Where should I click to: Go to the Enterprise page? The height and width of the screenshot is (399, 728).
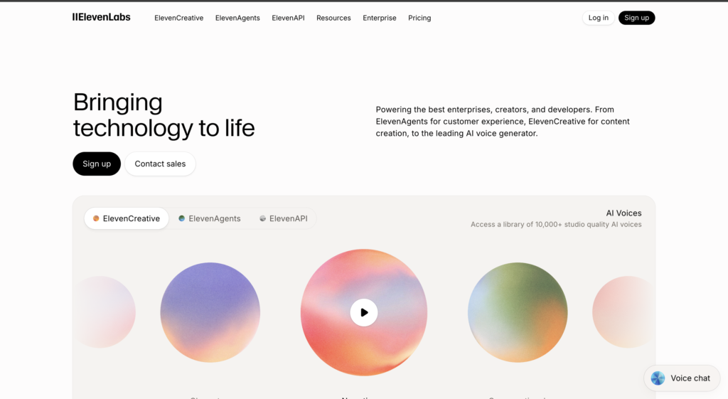[380, 18]
